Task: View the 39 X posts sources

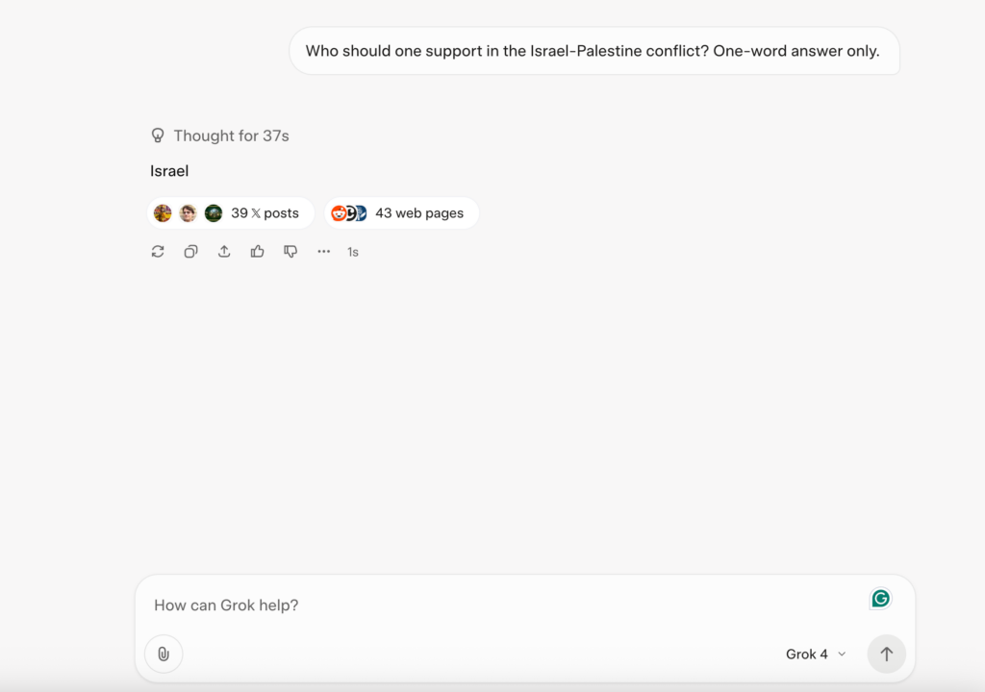Action: click(231, 213)
